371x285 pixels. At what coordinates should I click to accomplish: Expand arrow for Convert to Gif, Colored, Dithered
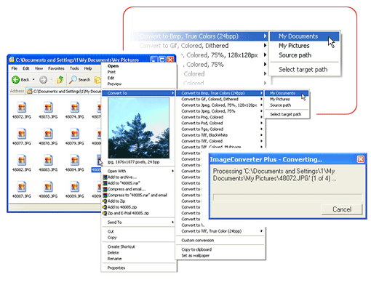click(261, 99)
